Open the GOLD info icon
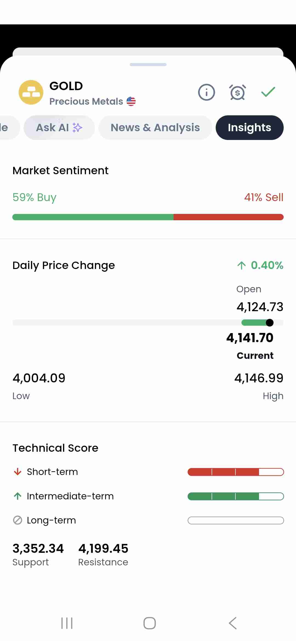The image size is (296, 641). (206, 92)
